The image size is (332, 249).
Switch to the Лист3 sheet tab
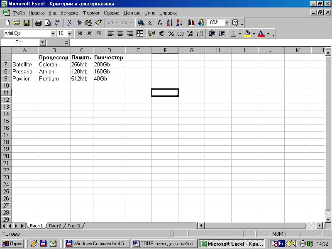pyautogui.click(x=74, y=226)
